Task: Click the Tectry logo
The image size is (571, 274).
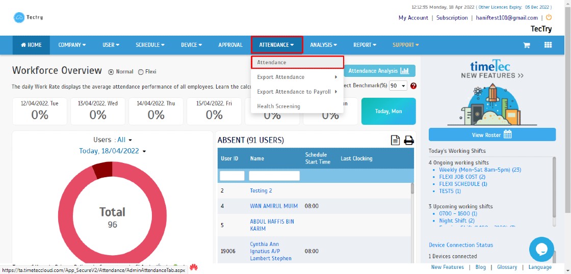Action: pos(28,17)
